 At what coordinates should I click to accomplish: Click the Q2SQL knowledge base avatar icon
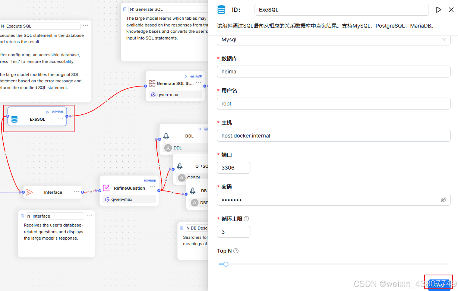(182, 178)
